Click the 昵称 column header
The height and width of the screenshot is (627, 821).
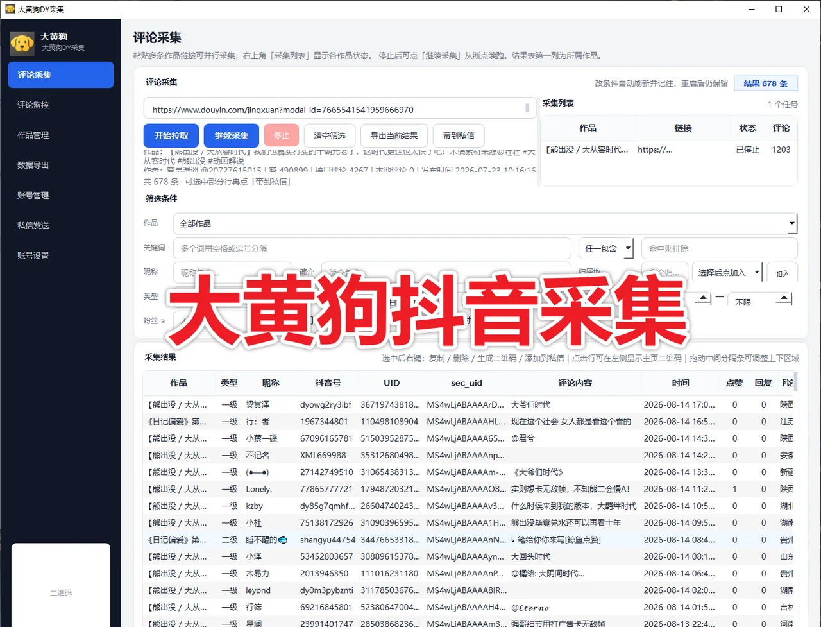(x=271, y=383)
